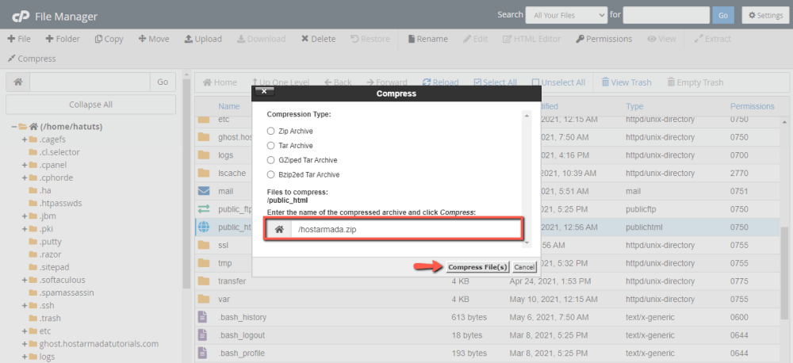This screenshot has width=793, height=363.
Task: Click Select All checkbox link
Action: point(495,82)
